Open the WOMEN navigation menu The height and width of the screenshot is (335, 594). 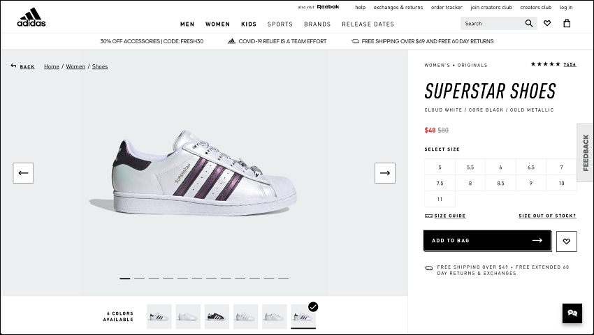[217, 24]
